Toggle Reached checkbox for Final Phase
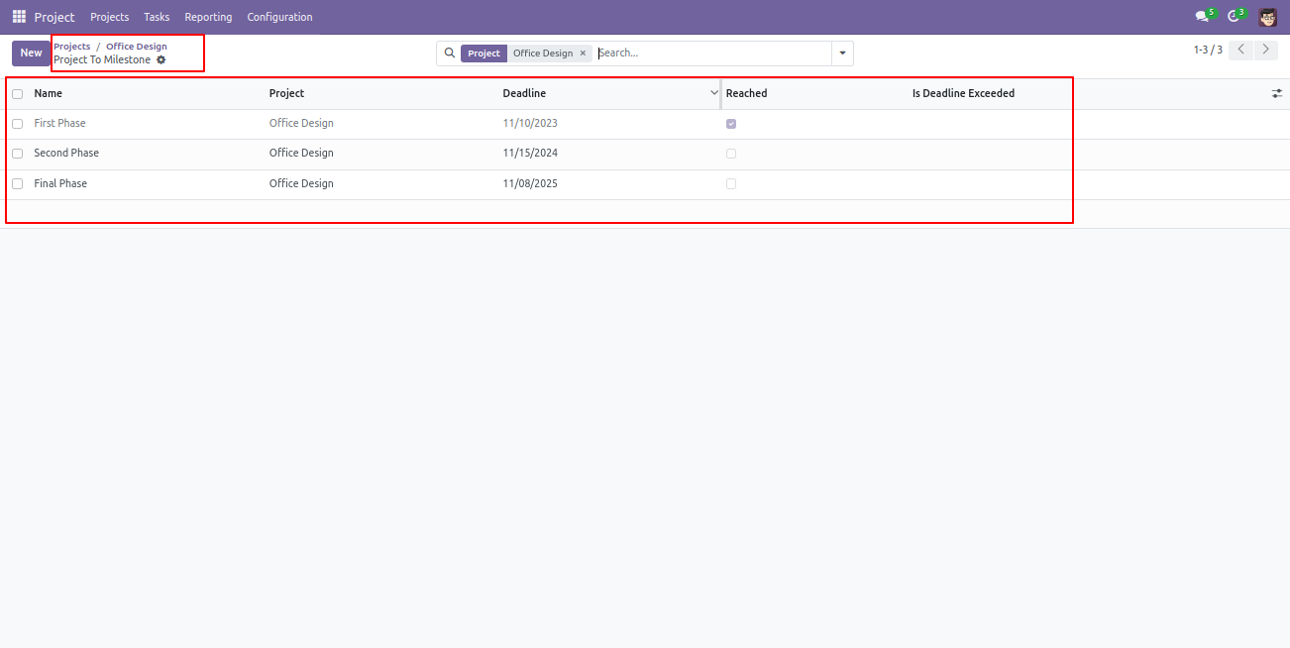This screenshot has width=1290, height=648. click(731, 184)
